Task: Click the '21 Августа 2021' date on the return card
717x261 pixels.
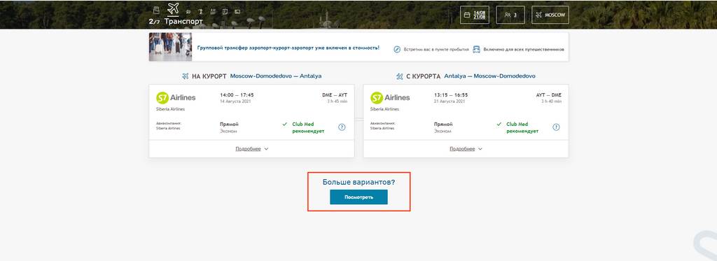Action: point(450,101)
